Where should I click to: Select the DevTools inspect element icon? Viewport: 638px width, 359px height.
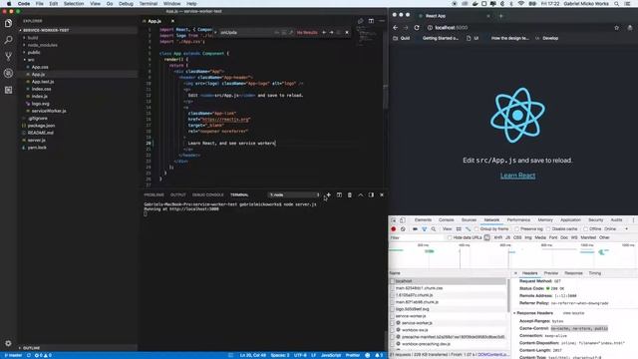tap(394, 220)
